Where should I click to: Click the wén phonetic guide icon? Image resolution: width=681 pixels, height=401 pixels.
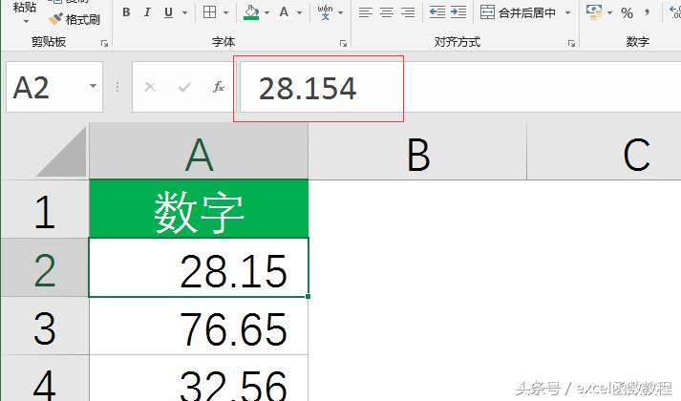click(x=325, y=12)
